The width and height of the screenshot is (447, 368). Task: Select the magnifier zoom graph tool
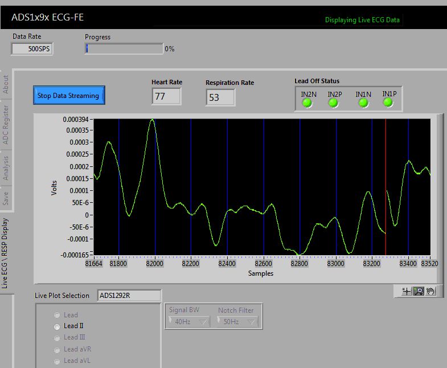click(x=419, y=291)
